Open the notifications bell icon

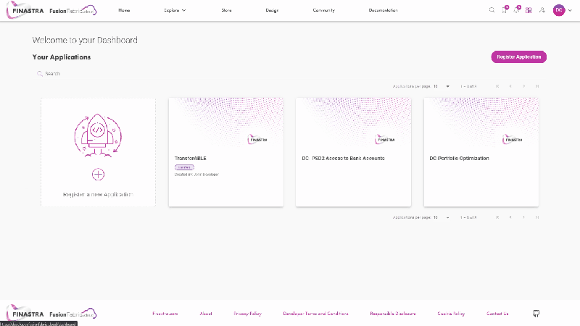click(x=517, y=10)
